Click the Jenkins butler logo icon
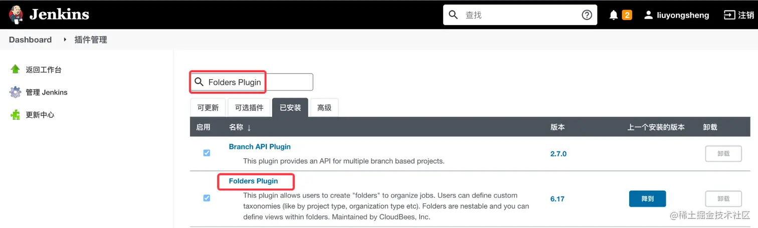Viewport: 758px width, 228px height. [16, 15]
